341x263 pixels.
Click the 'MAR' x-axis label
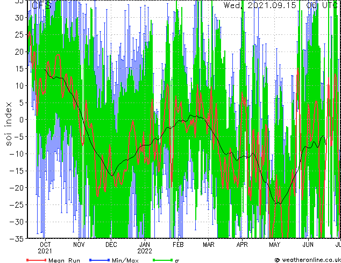(209, 245)
